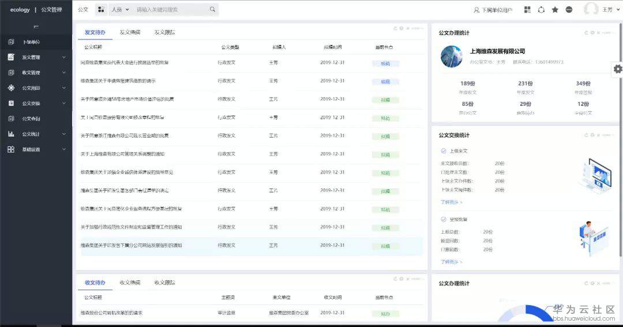Switch to the 发文待阅 tab
Viewport: 623px width, 327px height.
tap(130, 32)
